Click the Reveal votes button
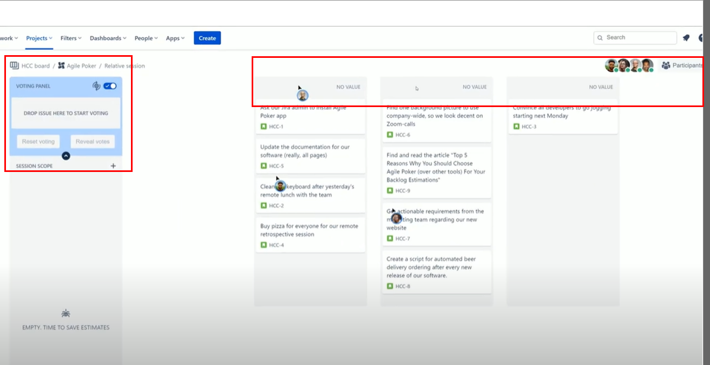The height and width of the screenshot is (365, 710). tap(92, 141)
